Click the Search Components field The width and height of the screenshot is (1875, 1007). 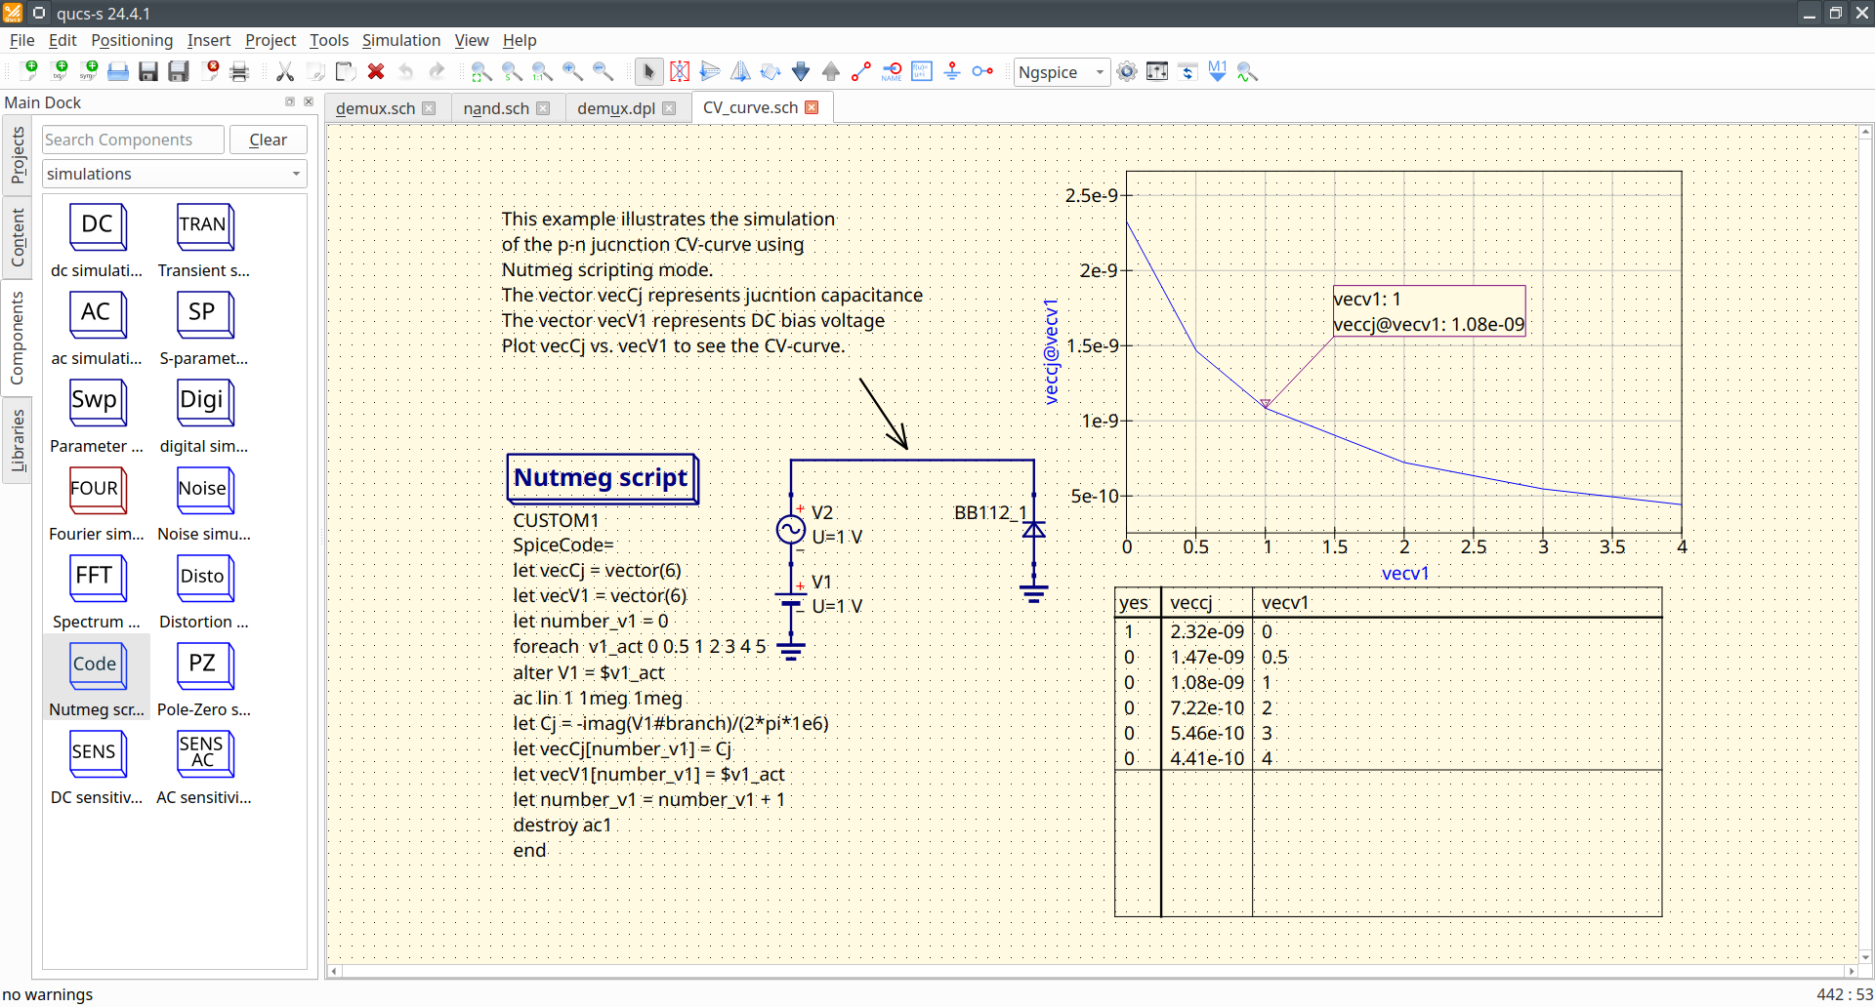pos(133,140)
